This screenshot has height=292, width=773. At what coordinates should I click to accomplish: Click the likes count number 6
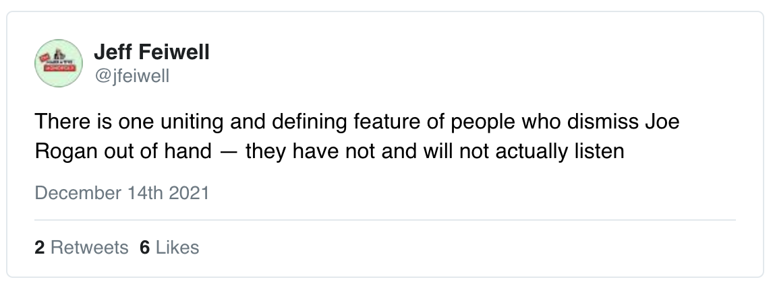pos(144,248)
